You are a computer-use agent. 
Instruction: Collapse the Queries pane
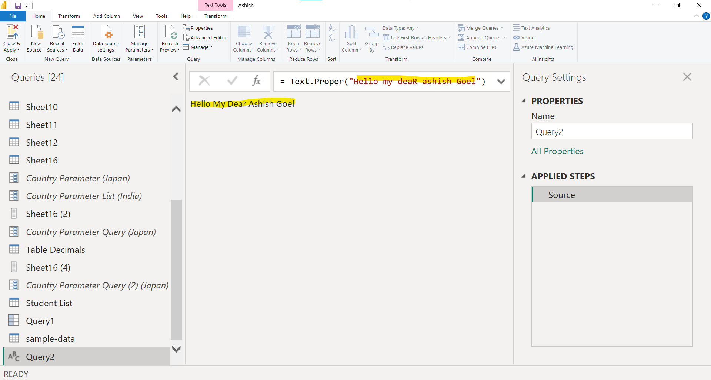pyautogui.click(x=176, y=76)
